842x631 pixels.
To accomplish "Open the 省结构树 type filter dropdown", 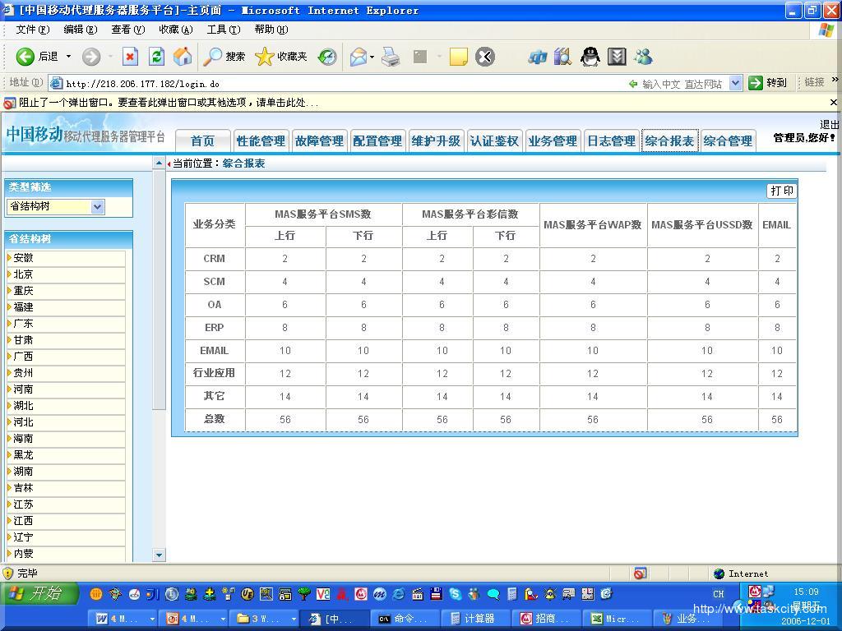I will [97, 207].
